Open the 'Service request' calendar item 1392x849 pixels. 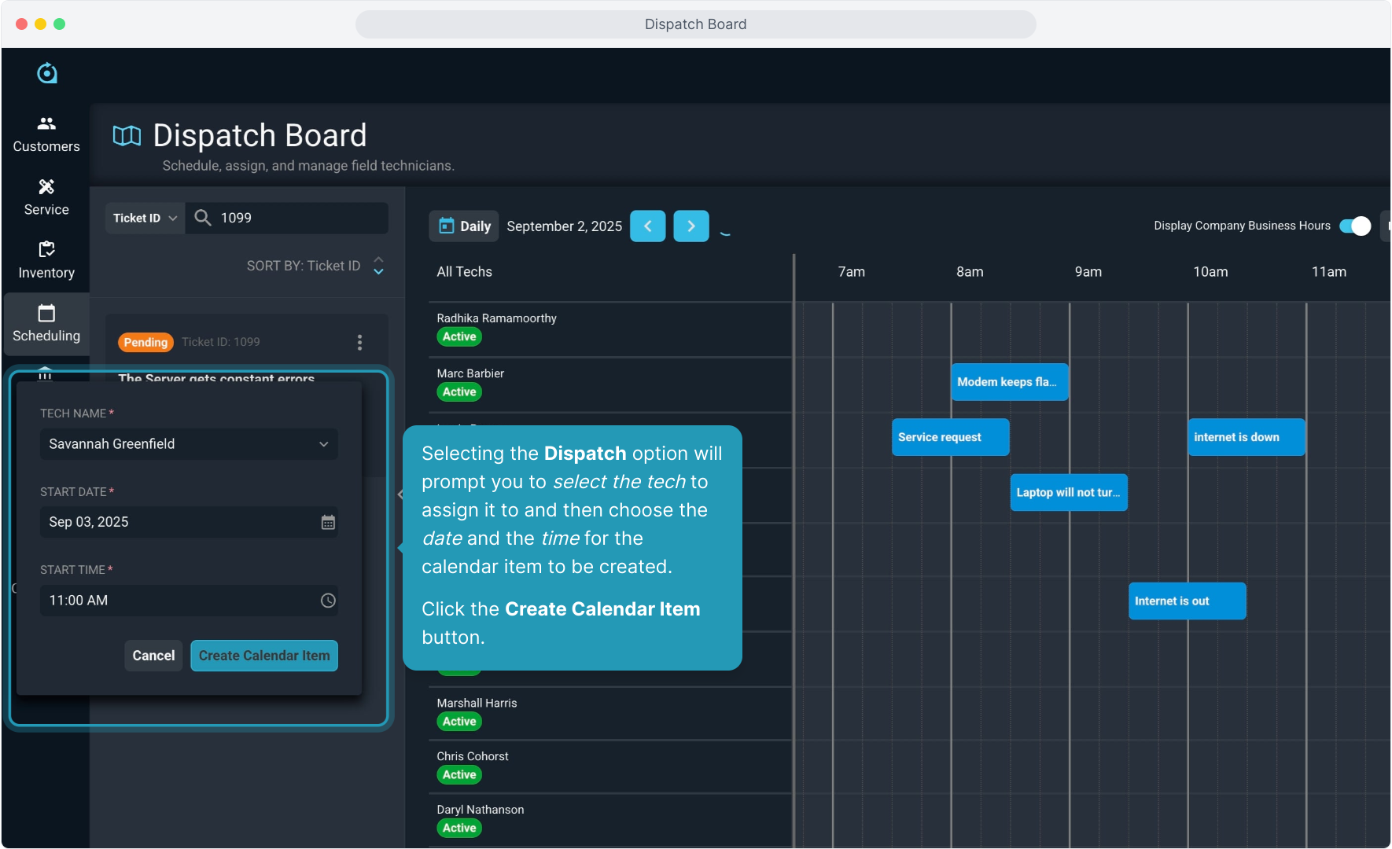951,437
